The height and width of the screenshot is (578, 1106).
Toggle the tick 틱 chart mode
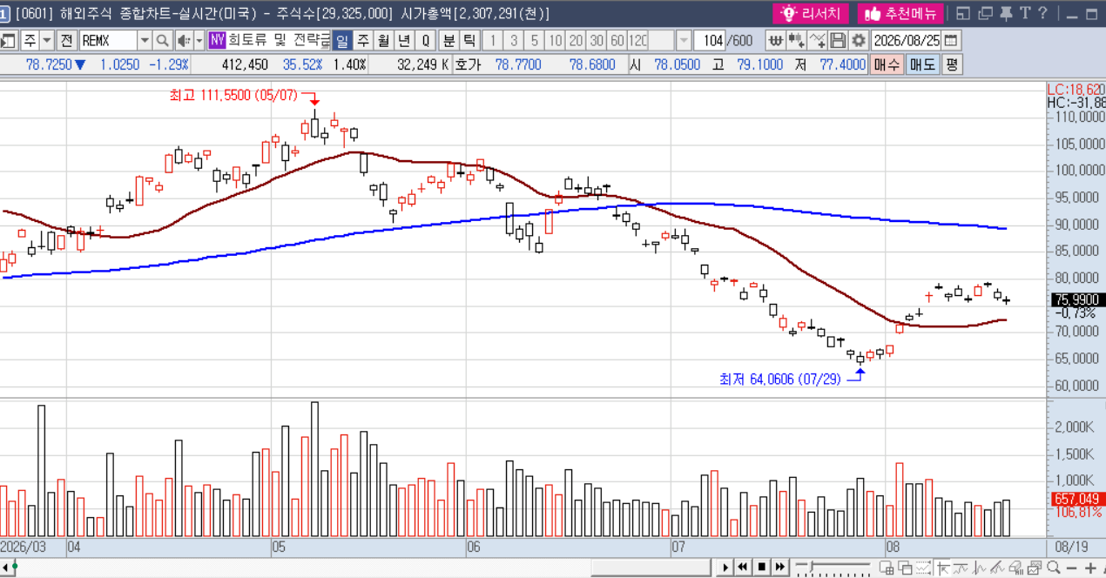click(469, 41)
